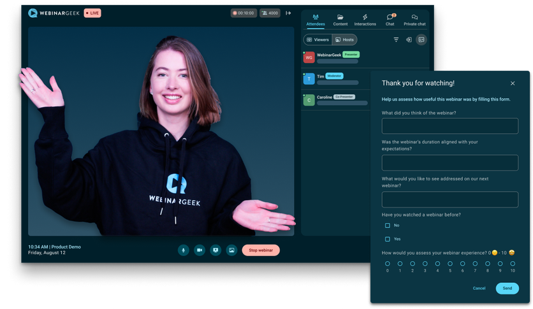Viewport: 533px width, 309px height.
Task: Select the WebinarGeek presenter avatar
Action: (x=309, y=57)
